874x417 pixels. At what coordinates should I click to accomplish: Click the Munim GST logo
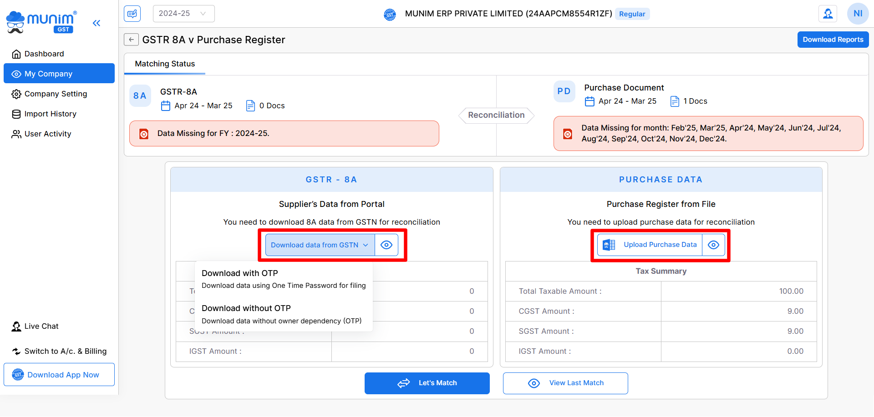pyautogui.click(x=41, y=22)
